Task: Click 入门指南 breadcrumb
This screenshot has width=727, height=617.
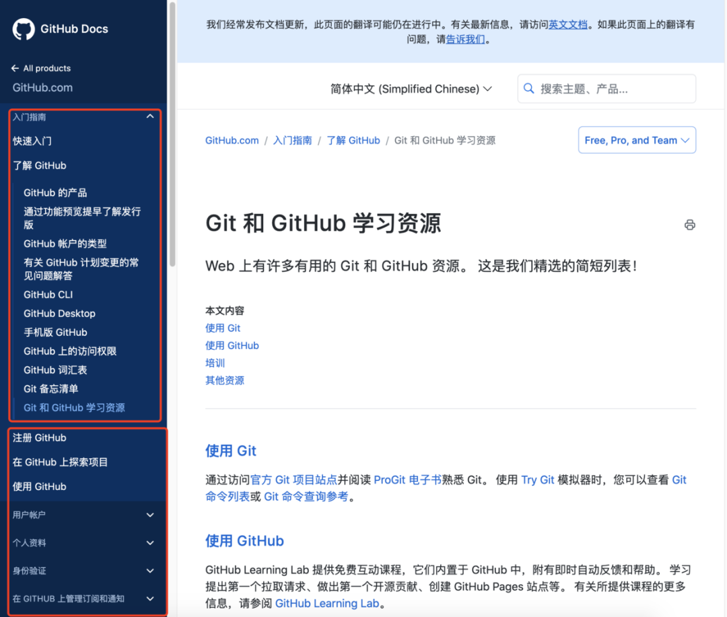Action: 293,141
